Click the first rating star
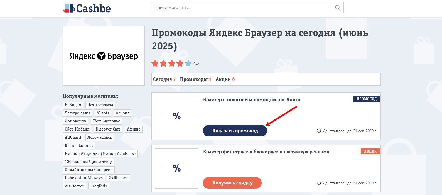Viewport: 442px width, 195px height. [155, 63]
